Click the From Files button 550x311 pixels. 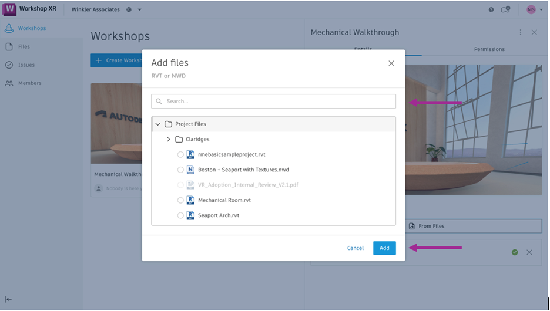coord(474,227)
